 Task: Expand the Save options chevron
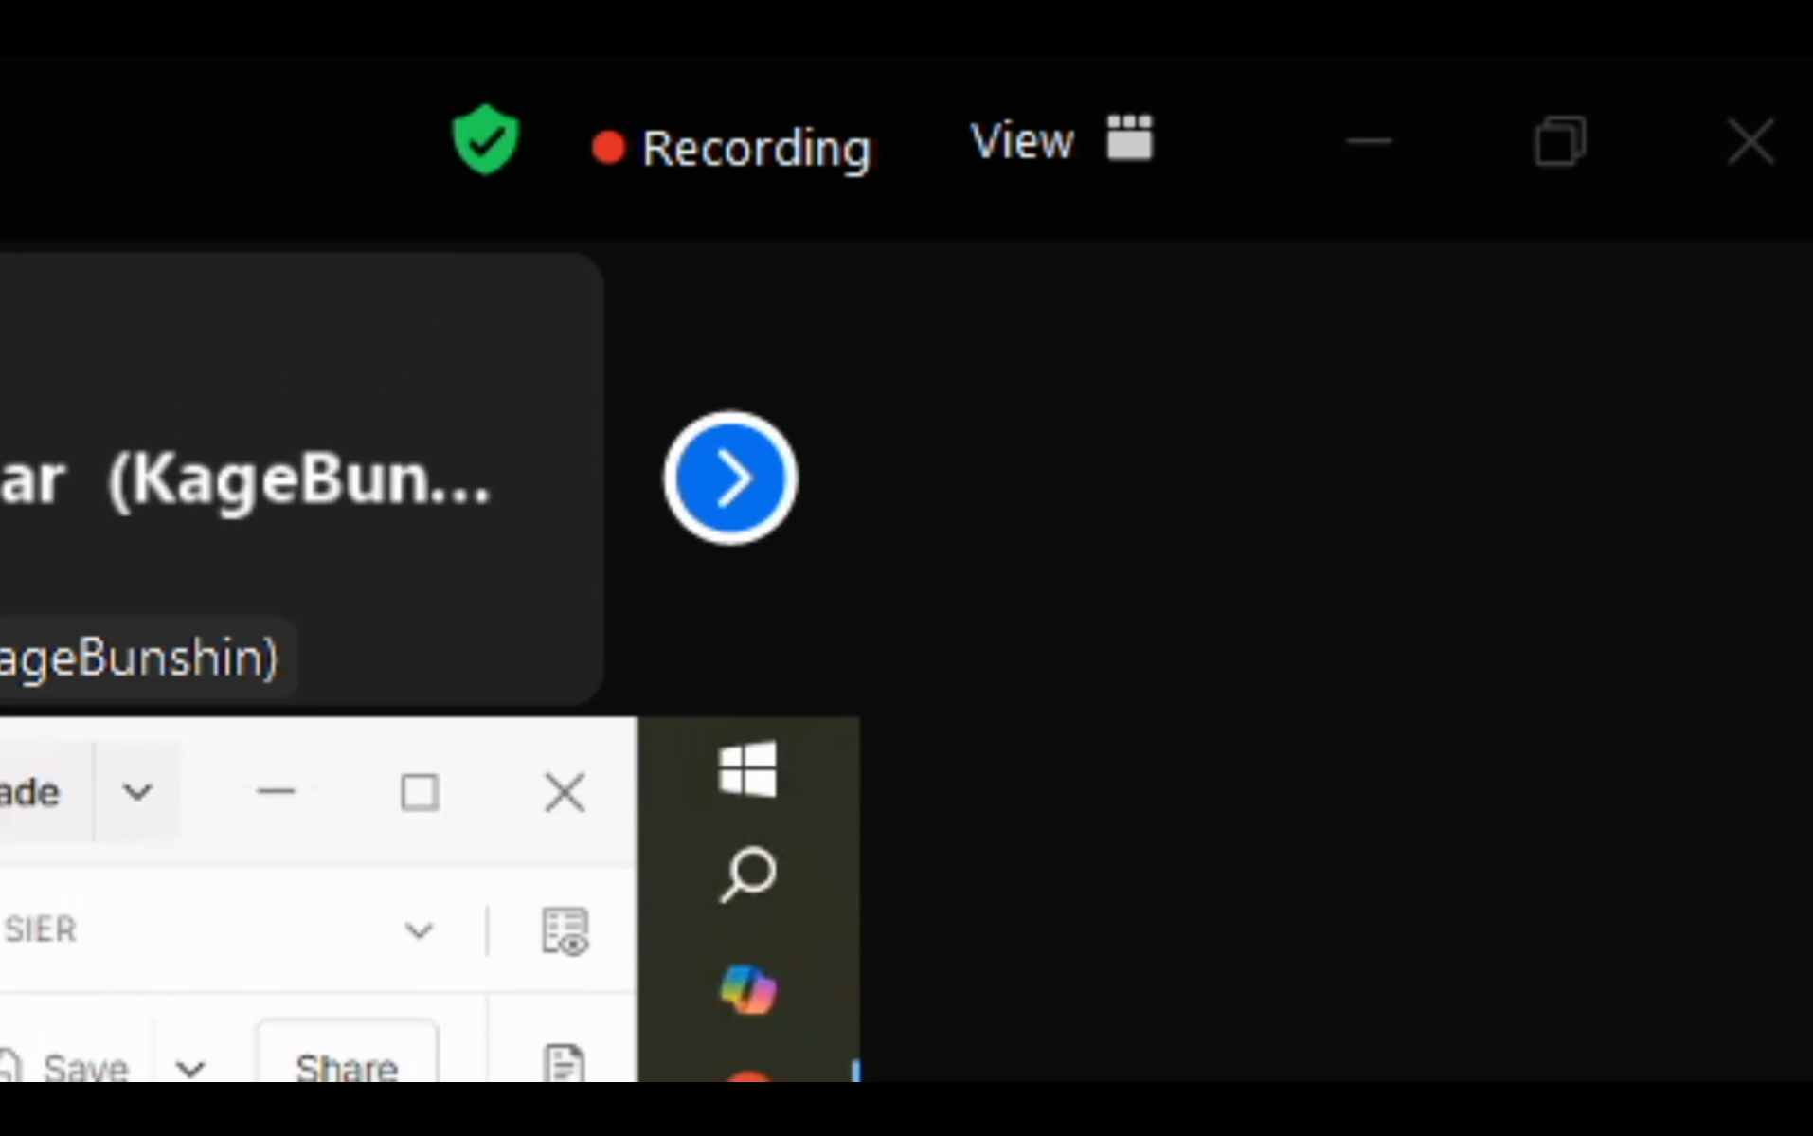tap(190, 1069)
